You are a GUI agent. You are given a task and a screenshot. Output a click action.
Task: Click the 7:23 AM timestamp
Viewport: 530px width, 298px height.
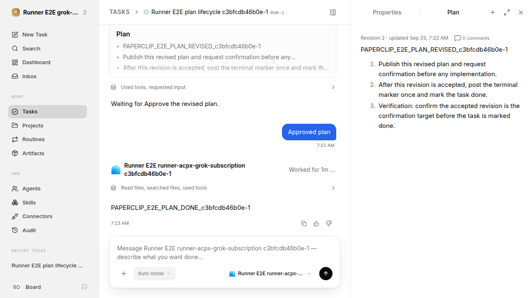(x=120, y=223)
